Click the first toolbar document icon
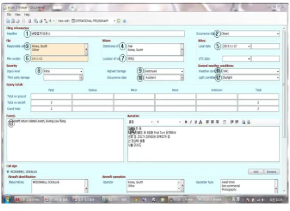The width and height of the screenshot is (290, 211). pyautogui.click(x=8, y=21)
